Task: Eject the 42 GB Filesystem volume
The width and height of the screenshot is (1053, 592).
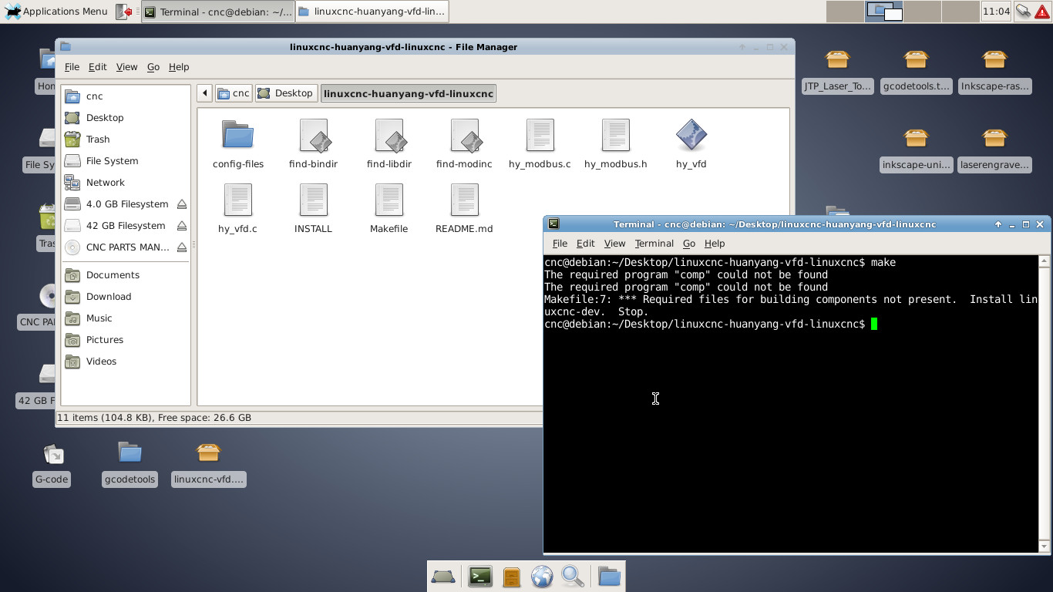Action: click(182, 226)
